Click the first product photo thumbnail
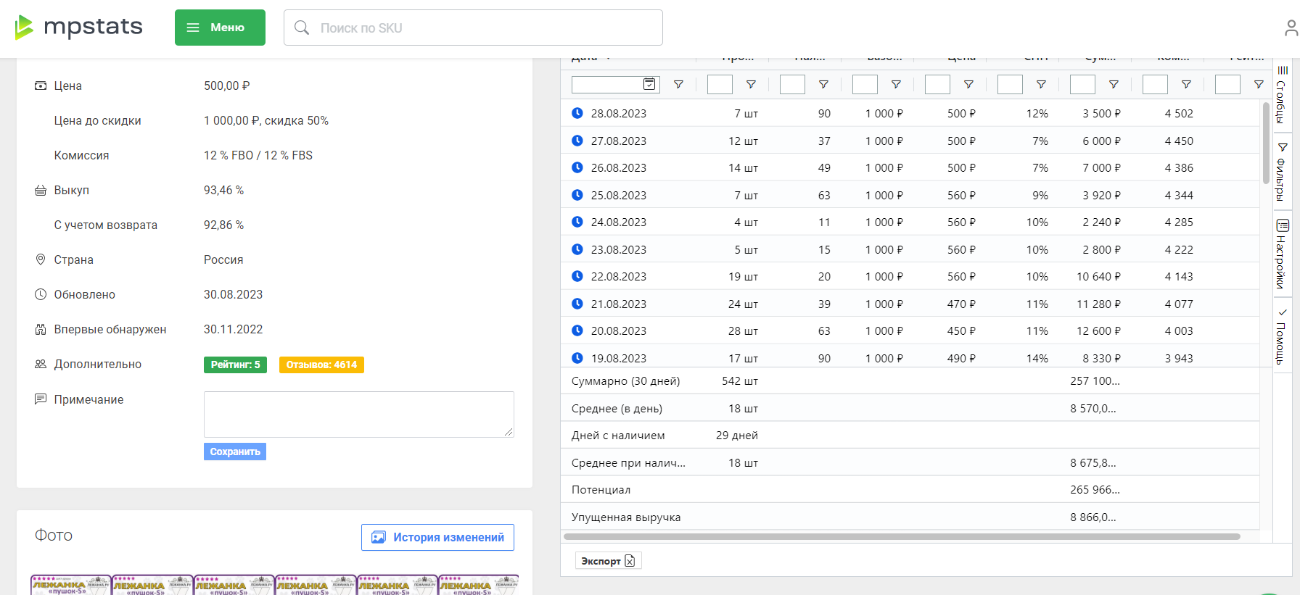The image size is (1300, 595). [x=70, y=585]
